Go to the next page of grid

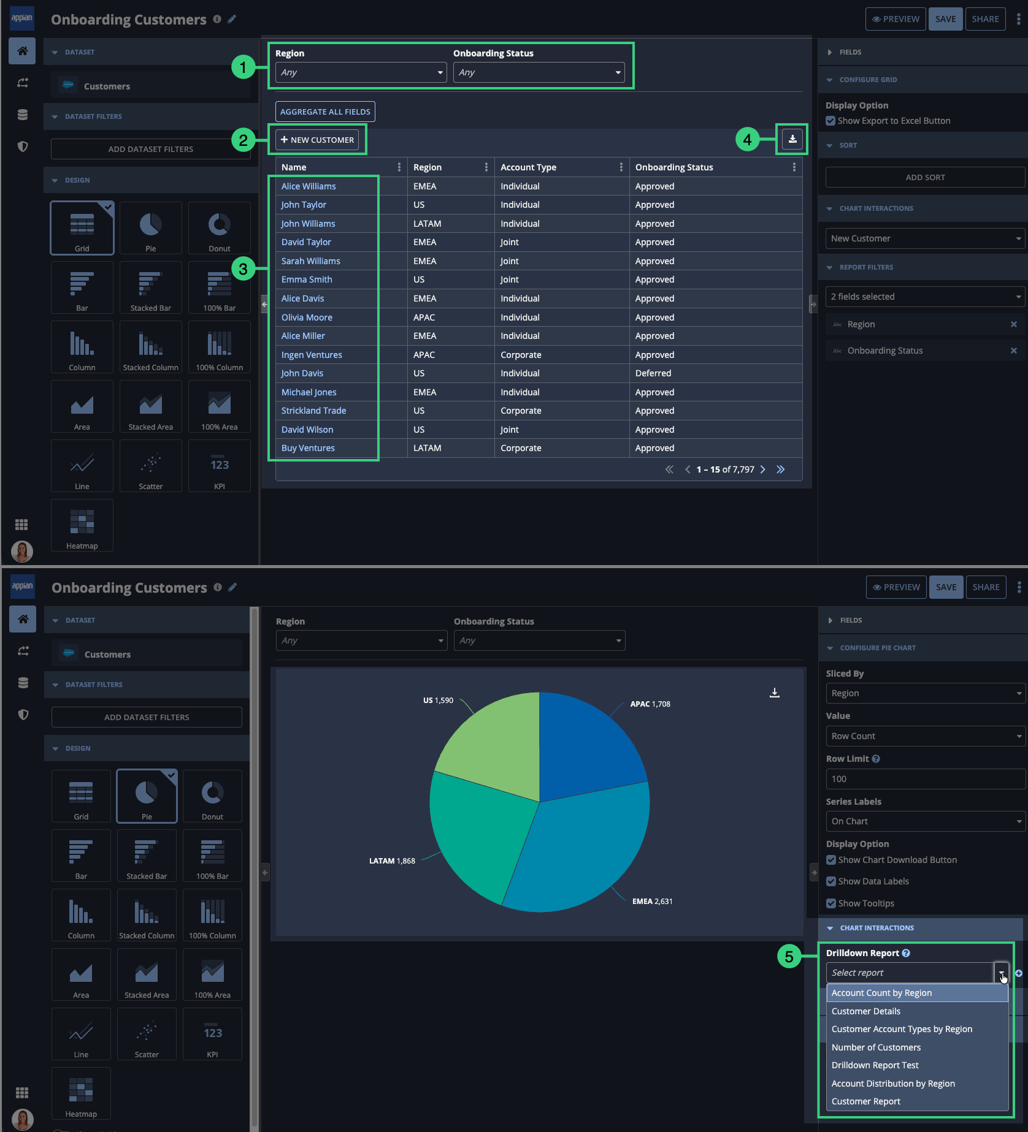tap(763, 469)
